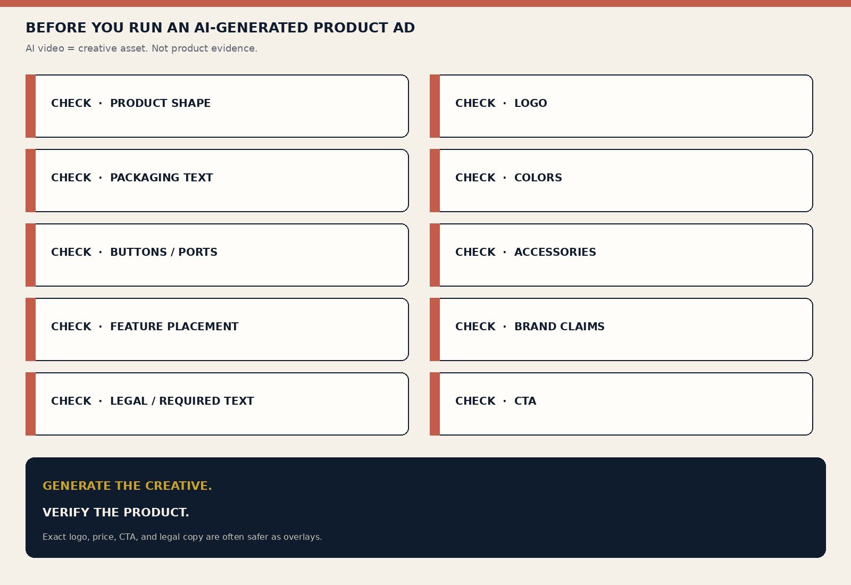
Task: Click the Brand Claims check card
Action: pyautogui.click(x=621, y=329)
